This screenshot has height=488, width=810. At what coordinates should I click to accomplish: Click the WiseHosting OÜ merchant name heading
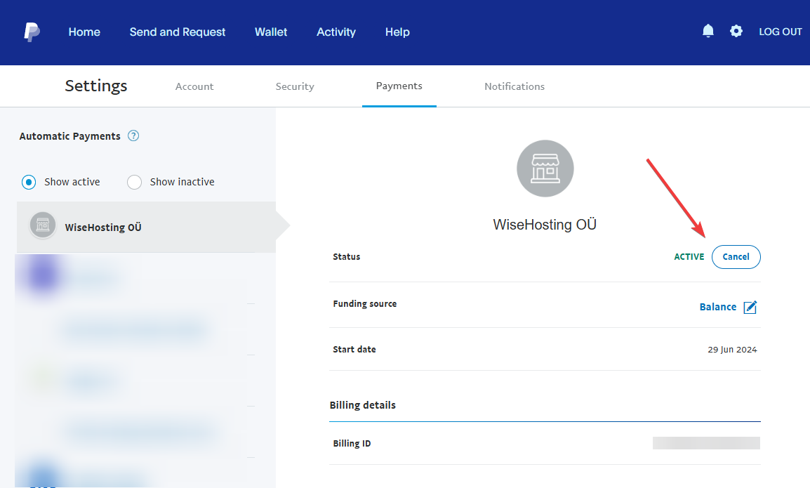545,225
